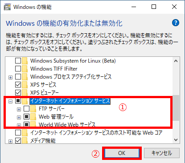Uncheck the メディア機能 checkbox
Viewport: 185px width, 163px height.
(18, 140)
